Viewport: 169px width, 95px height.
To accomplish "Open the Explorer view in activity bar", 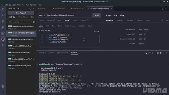I will 3,9.
